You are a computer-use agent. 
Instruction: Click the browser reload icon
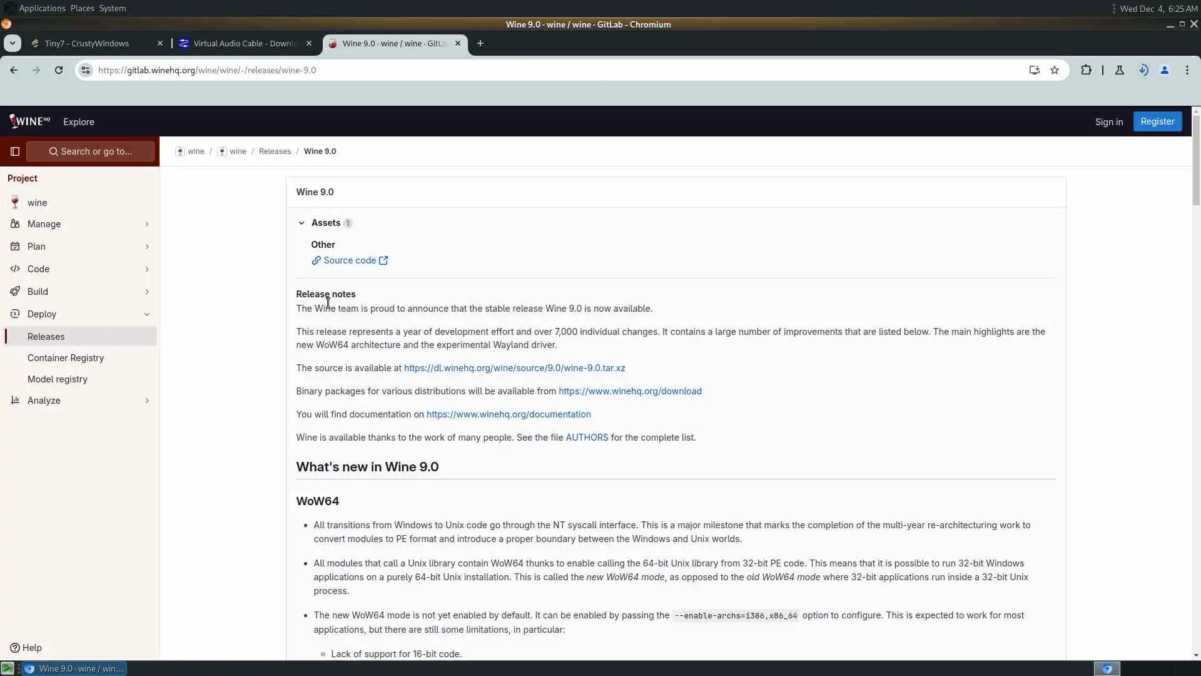tap(59, 70)
